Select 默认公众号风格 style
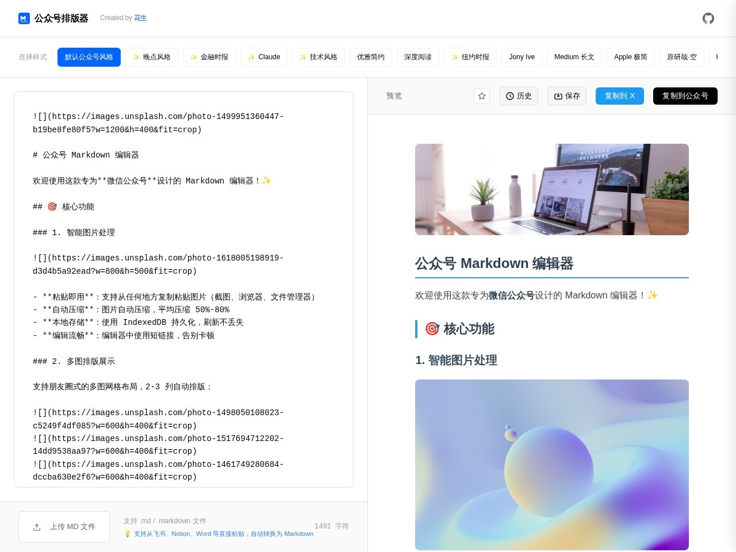Screen dimensions: 736x552 tap(89, 57)
